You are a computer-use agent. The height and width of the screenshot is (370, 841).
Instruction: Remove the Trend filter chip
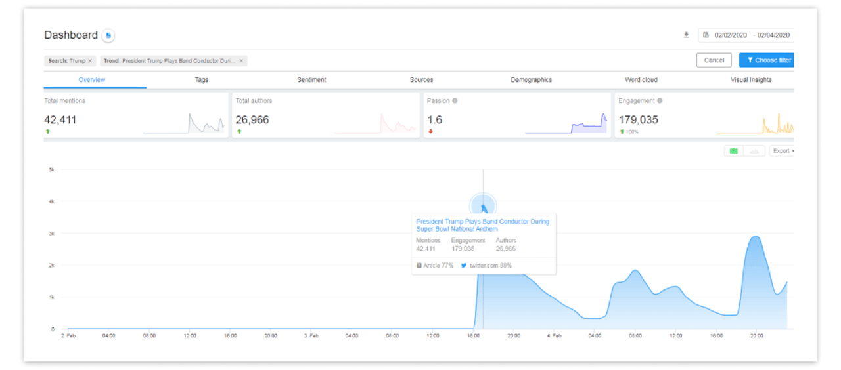click(x=241, y=61)
